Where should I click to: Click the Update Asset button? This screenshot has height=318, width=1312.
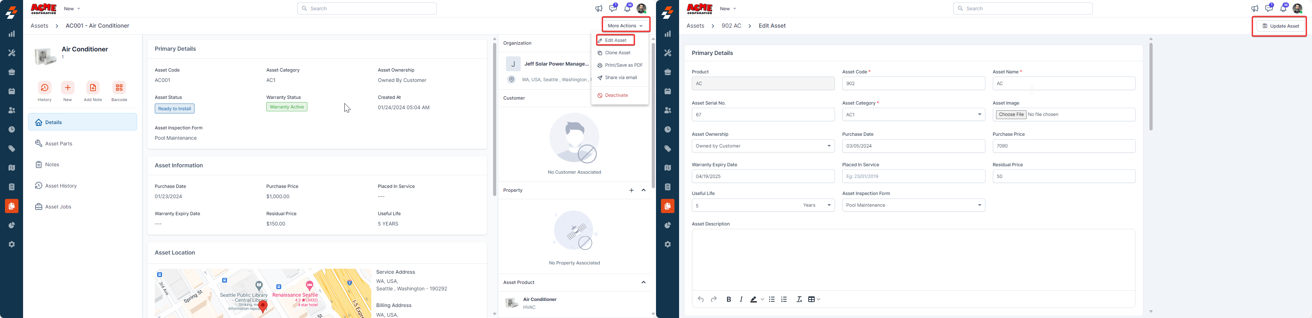(1280, 26)
